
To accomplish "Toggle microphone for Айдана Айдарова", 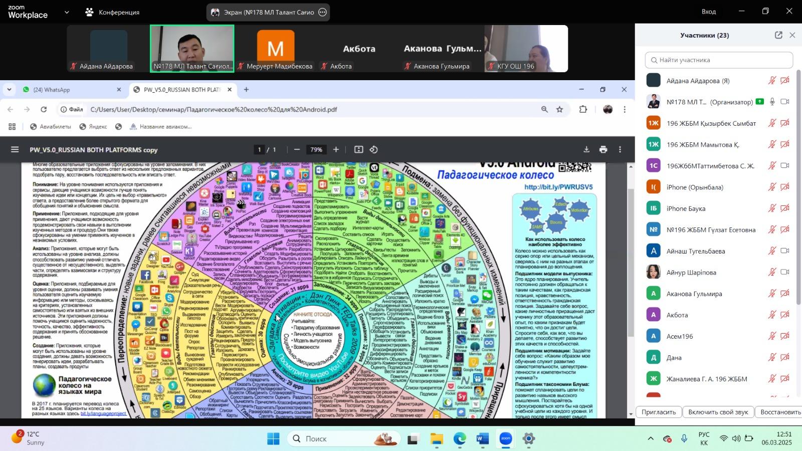I will tap(772, 81).
